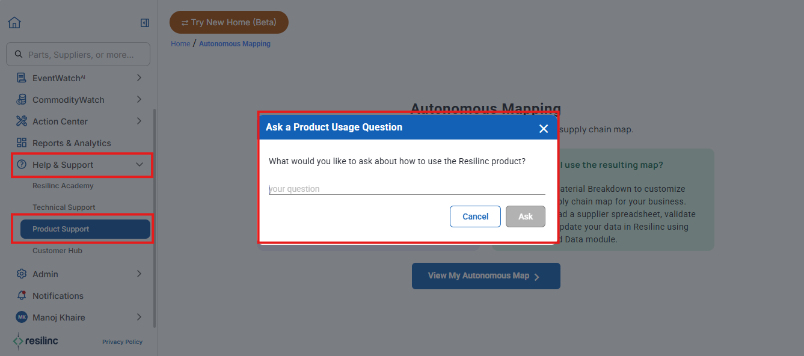This screenshot has height=356, width=804.
Task: Click the Reports & Analytics grid icon
Action: pos(22,143)
